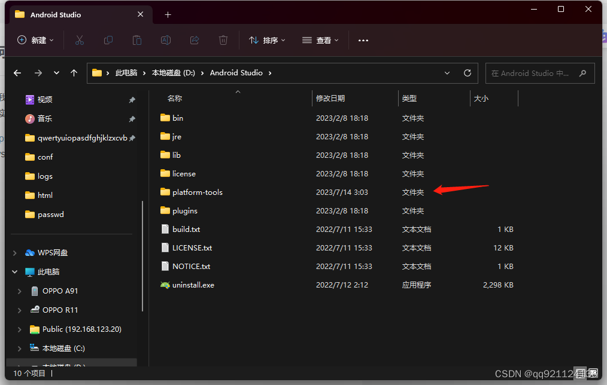Click the navigation pane scrollbar
607x385 pixels.
pyautogui.click(x=142, y=256)
